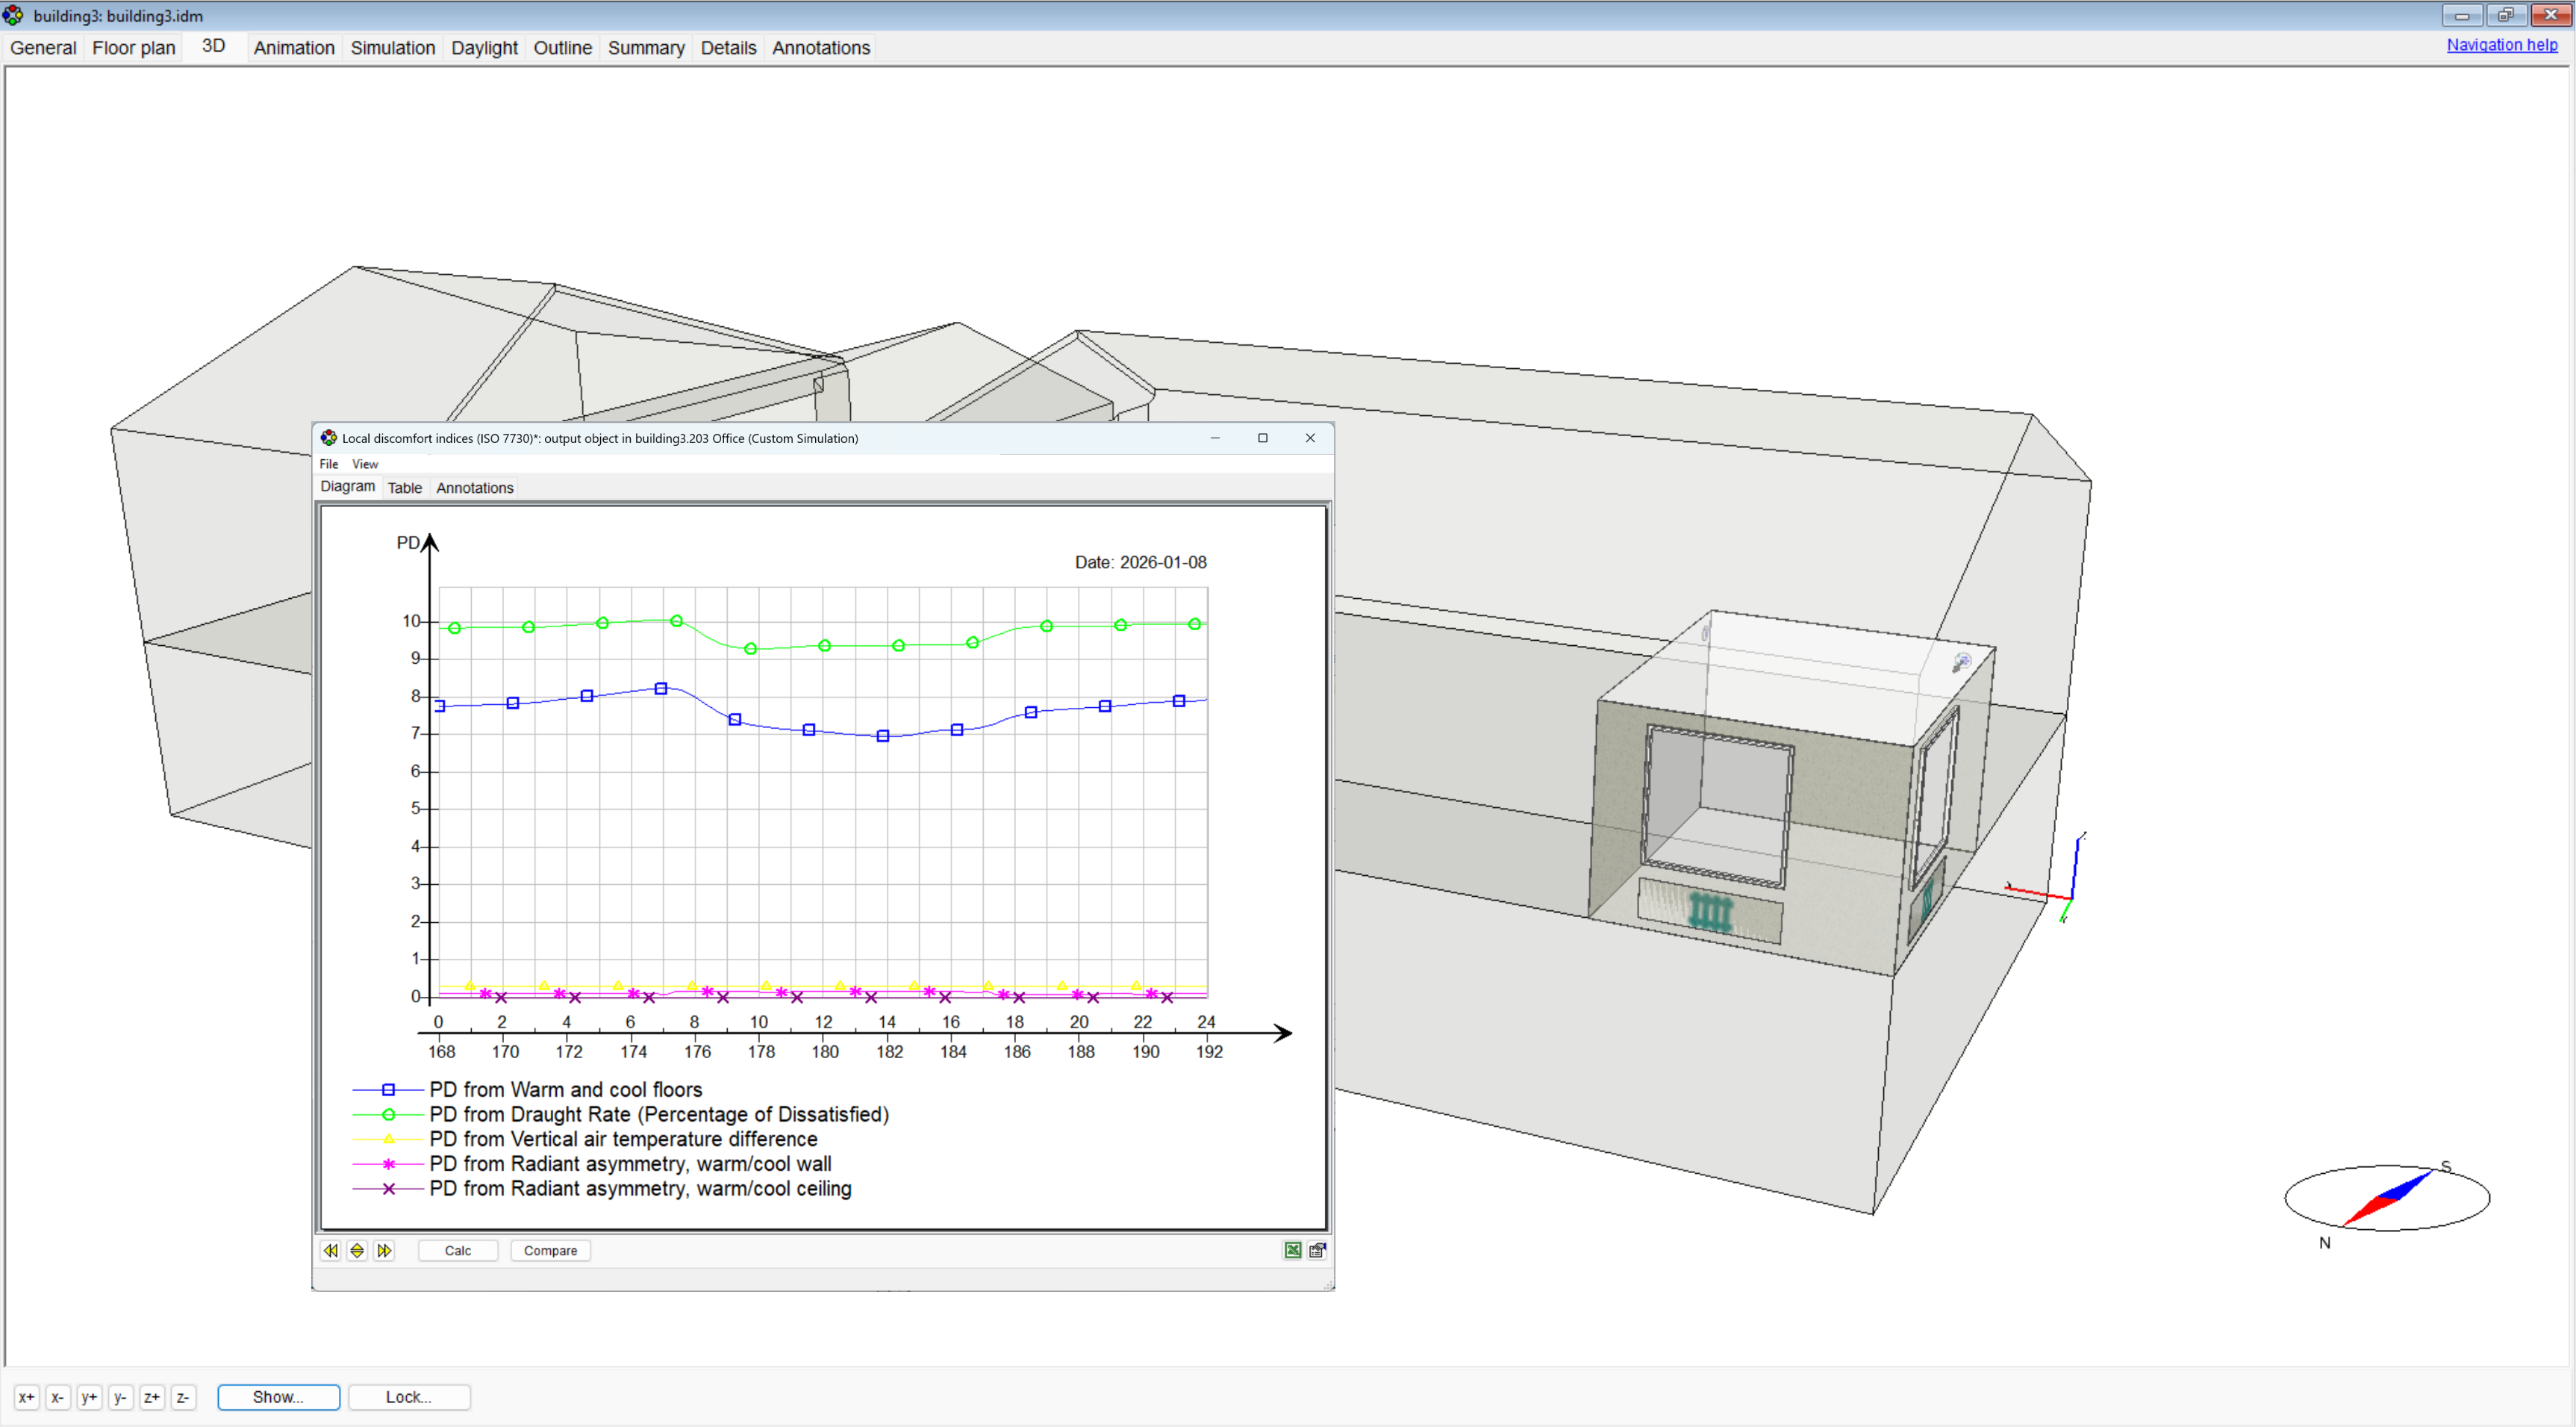Open the View menu in diagram window
2576x1427 pixels.
pos(365,463)
